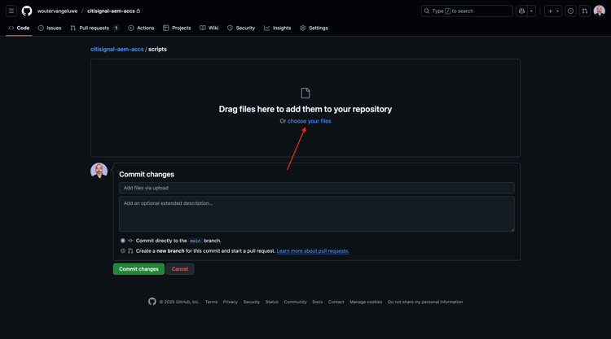Click Manage cookies in footer
Image resolution: width=611 pixels, height=339 pixels.
click(366, 302)
